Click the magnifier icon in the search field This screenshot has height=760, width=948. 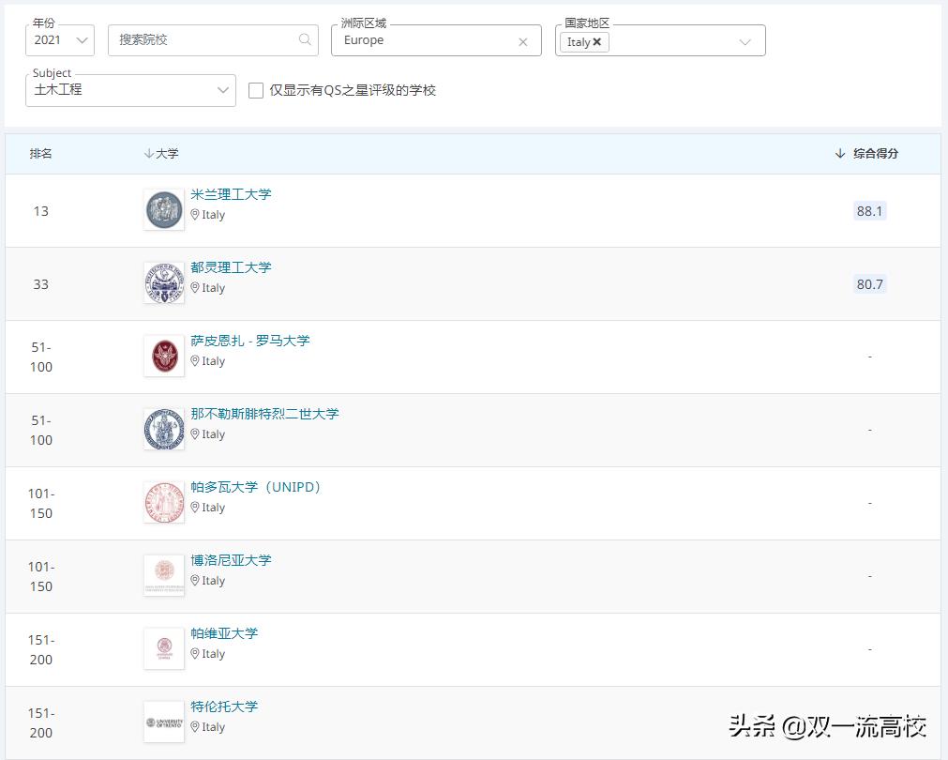pos(304,40)
